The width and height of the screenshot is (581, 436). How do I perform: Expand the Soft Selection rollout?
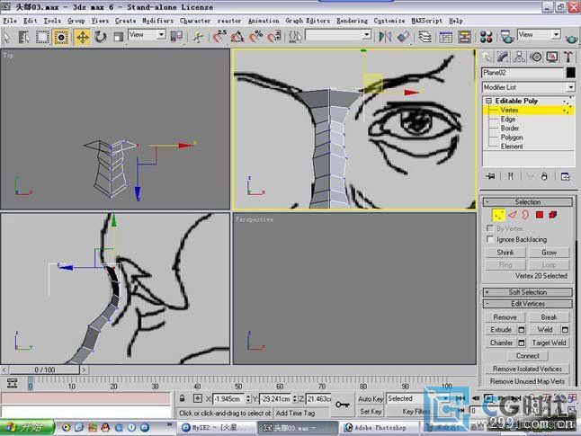(528, 292)
